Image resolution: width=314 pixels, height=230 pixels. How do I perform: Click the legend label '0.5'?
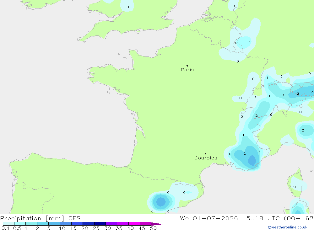click(x=17, y=228)
